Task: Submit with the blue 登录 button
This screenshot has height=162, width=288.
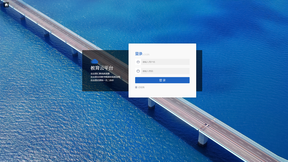Action: click(x=162, y=80)
